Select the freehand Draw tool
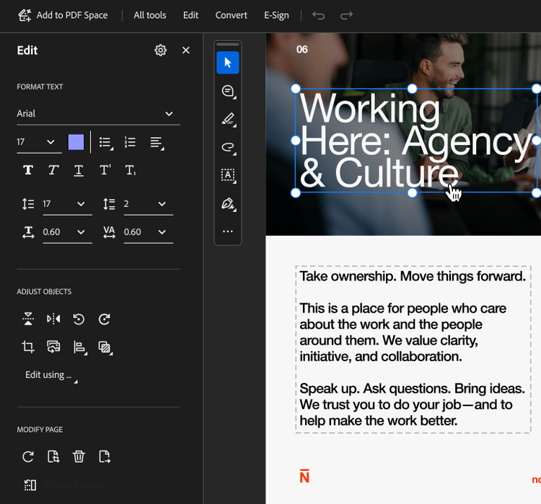Image resolution: width=541 pixels, height=504 pixels. pyautogui.click(x=228, y=148)
